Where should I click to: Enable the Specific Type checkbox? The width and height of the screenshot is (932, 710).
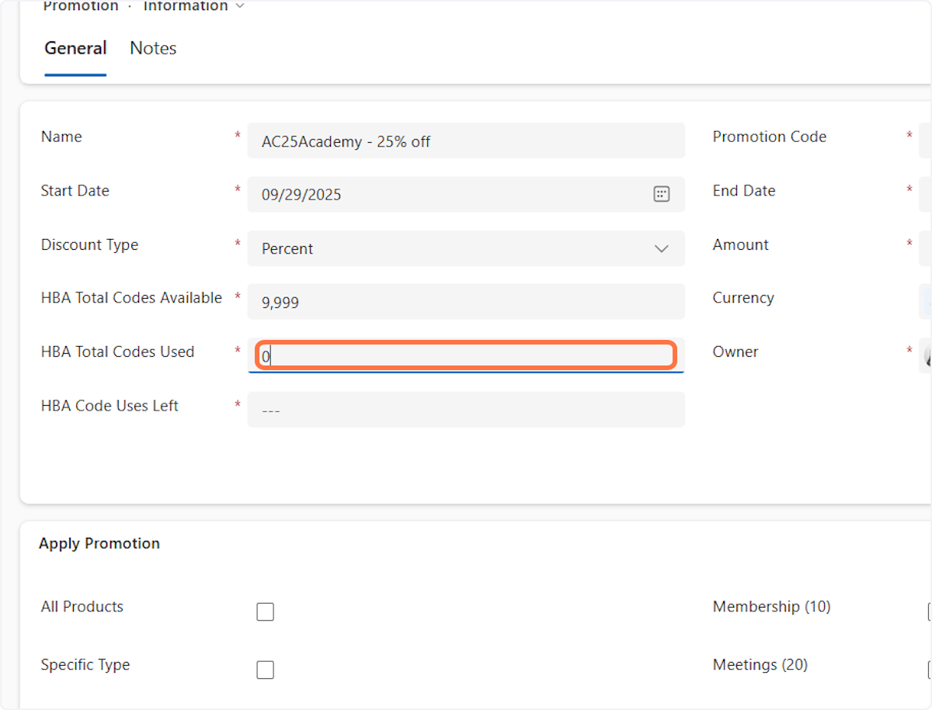click(x=266, y=670)
